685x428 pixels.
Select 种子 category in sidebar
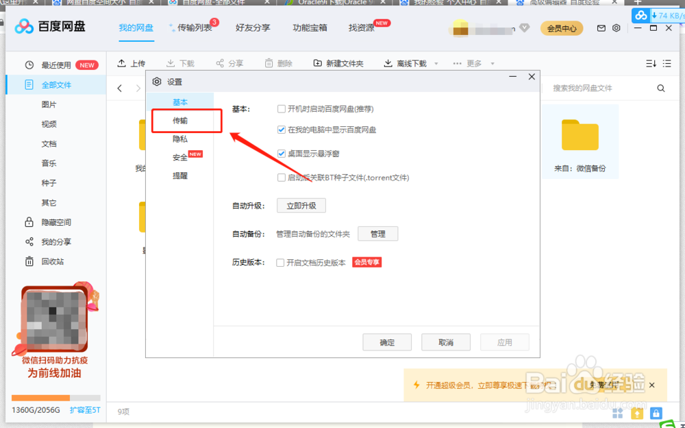(49, 183)
